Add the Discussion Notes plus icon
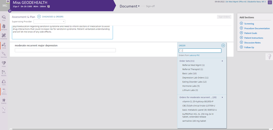 pyautogui.click(x=241, y=42)
